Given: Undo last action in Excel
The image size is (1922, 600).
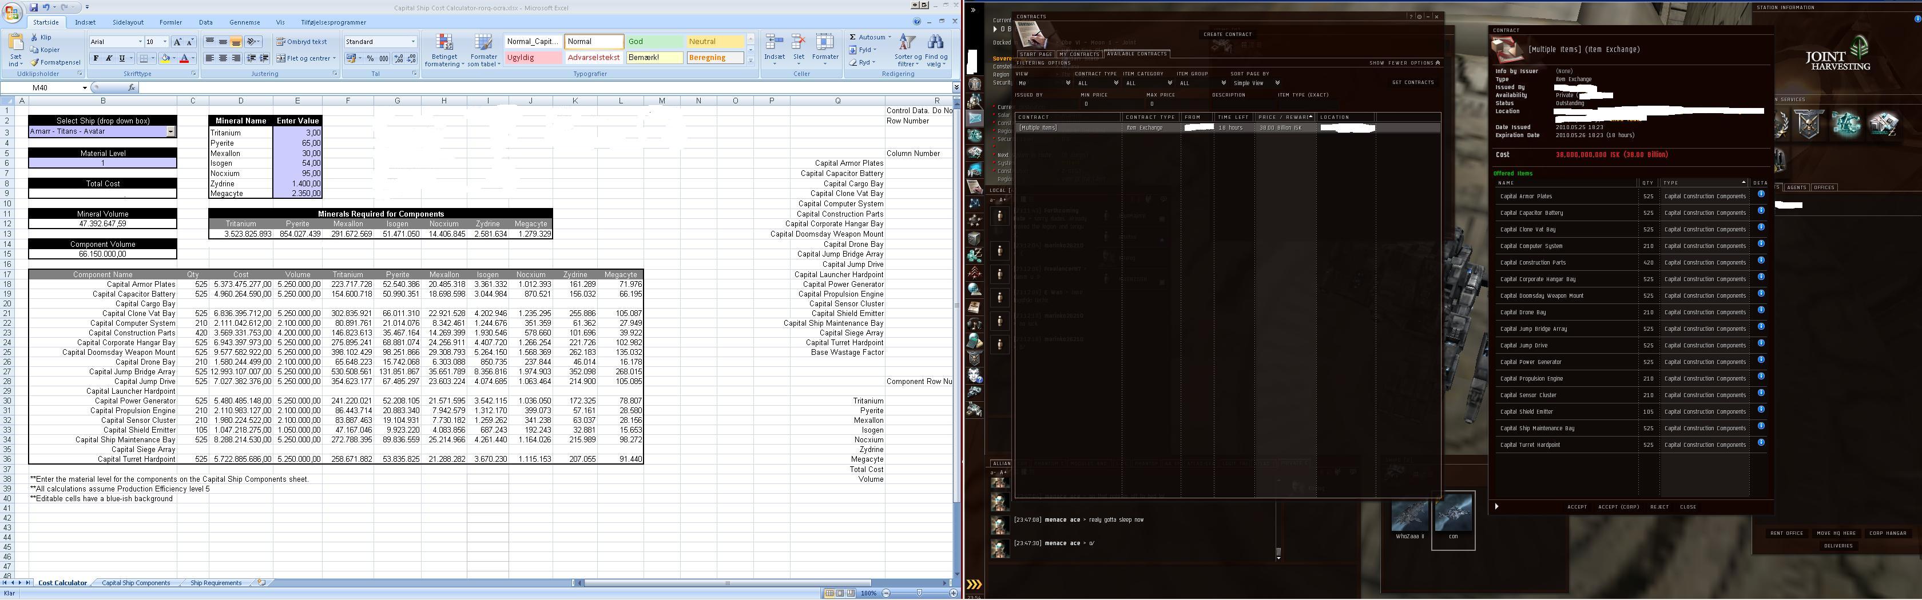Looking at the screenshot, I should point(46,7).
